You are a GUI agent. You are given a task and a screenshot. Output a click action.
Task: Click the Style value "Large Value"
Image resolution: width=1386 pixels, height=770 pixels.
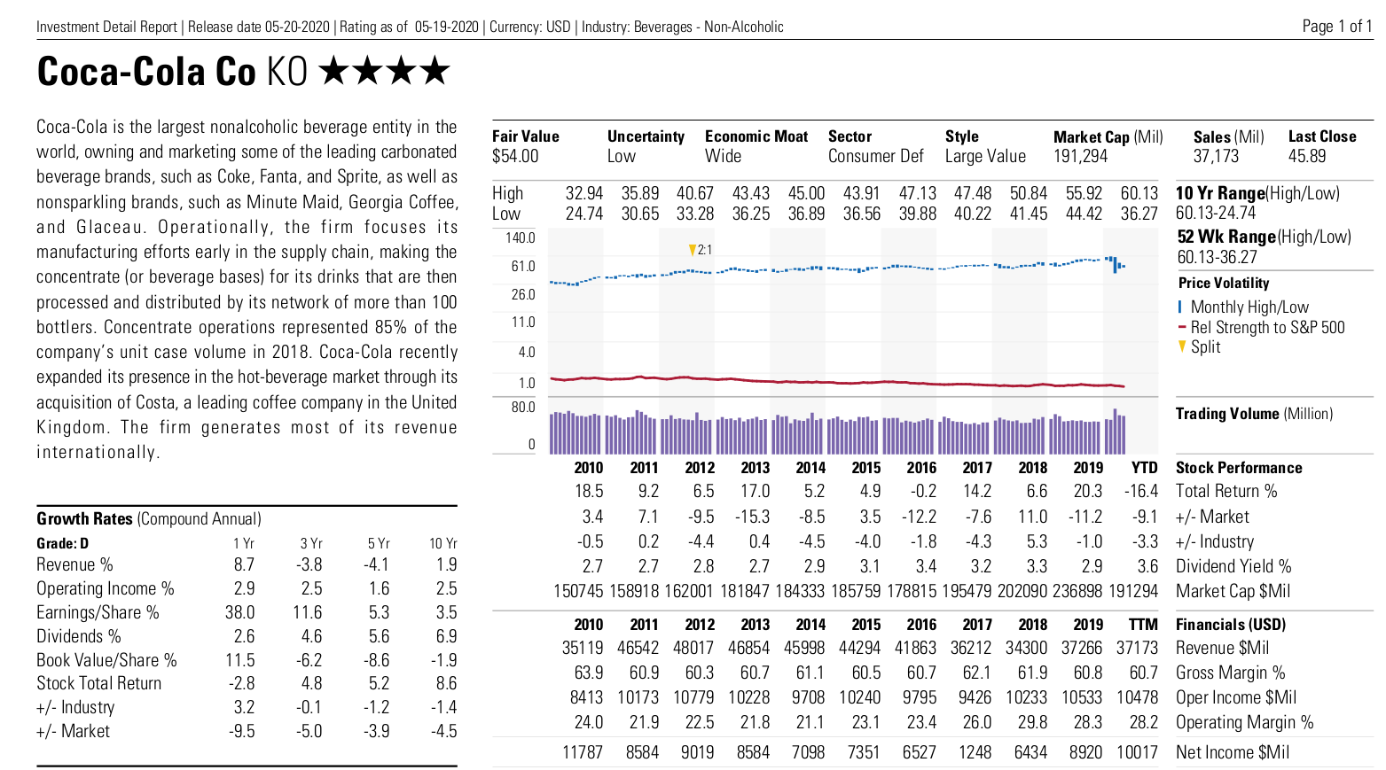(985, 156)
